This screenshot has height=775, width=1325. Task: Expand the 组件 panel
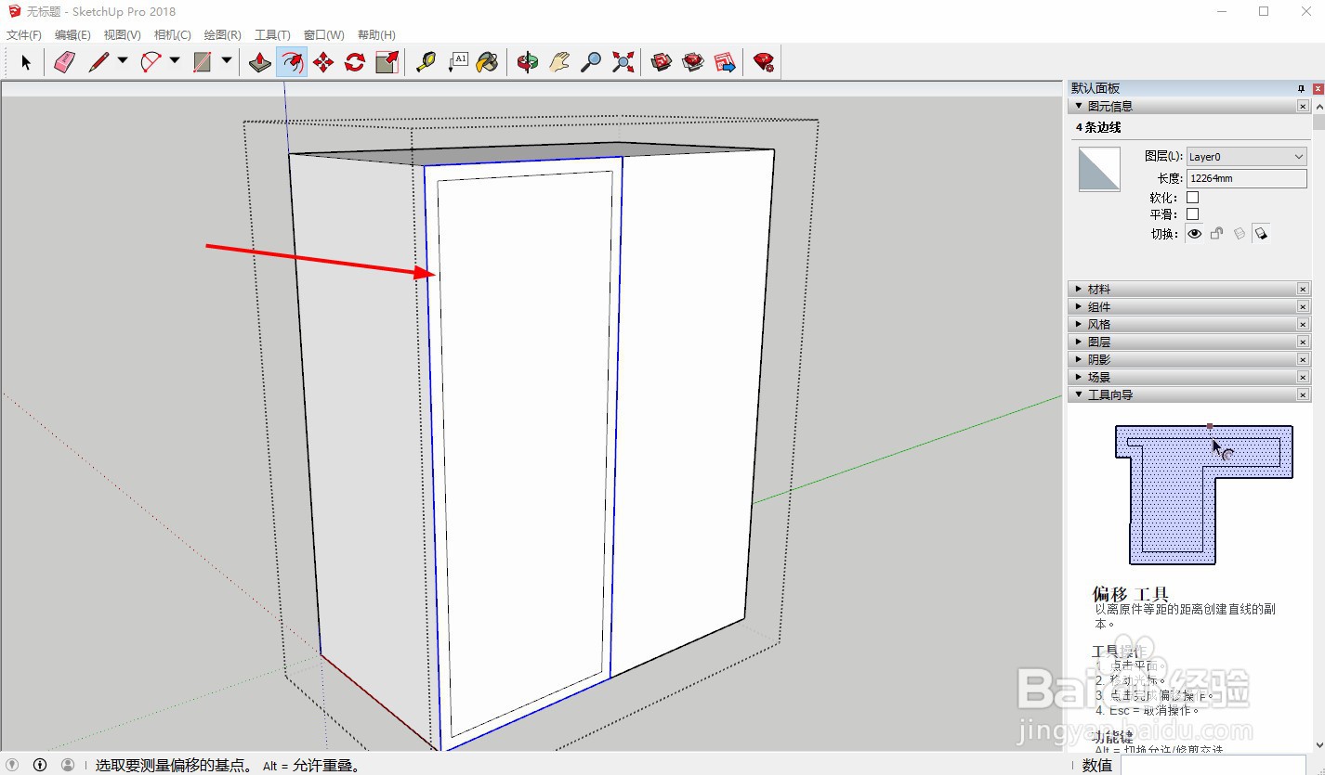(1079, 307)
